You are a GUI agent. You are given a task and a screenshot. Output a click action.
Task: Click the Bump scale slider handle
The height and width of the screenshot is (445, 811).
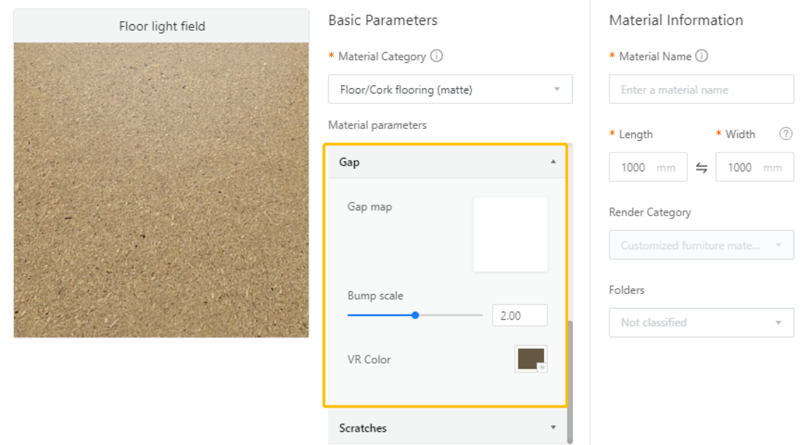click(x=416, y=315)
